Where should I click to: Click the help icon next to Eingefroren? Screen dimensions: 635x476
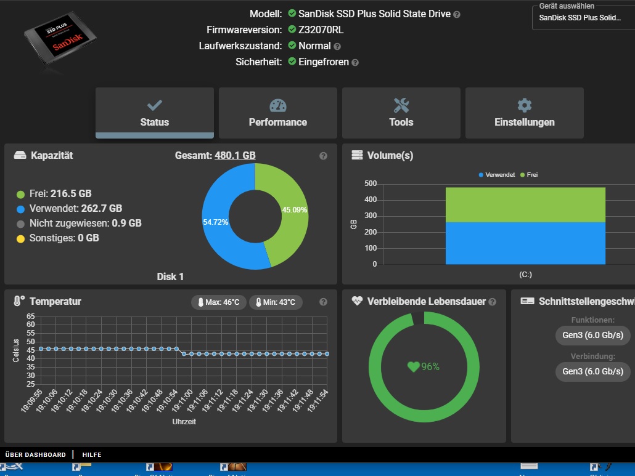(355, 62)
